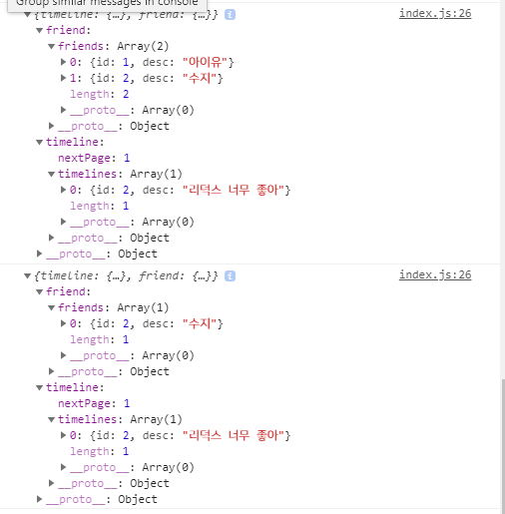This screenshot has height=514, width=505.
Task: Select length: 2 property of friends array
Action: pyautogui.click(x=100, y=94)
